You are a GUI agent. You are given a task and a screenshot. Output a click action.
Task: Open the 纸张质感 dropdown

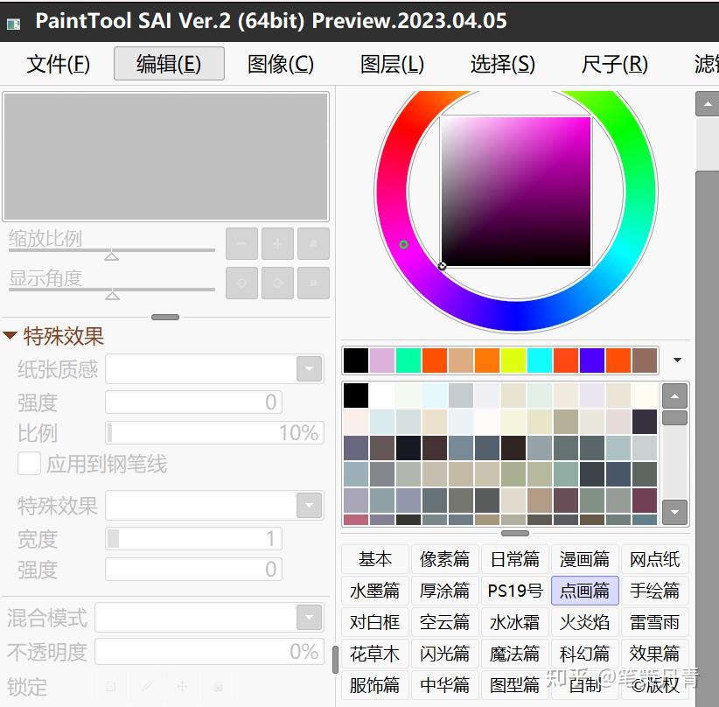pyautogui.click(x=308, y=368)
